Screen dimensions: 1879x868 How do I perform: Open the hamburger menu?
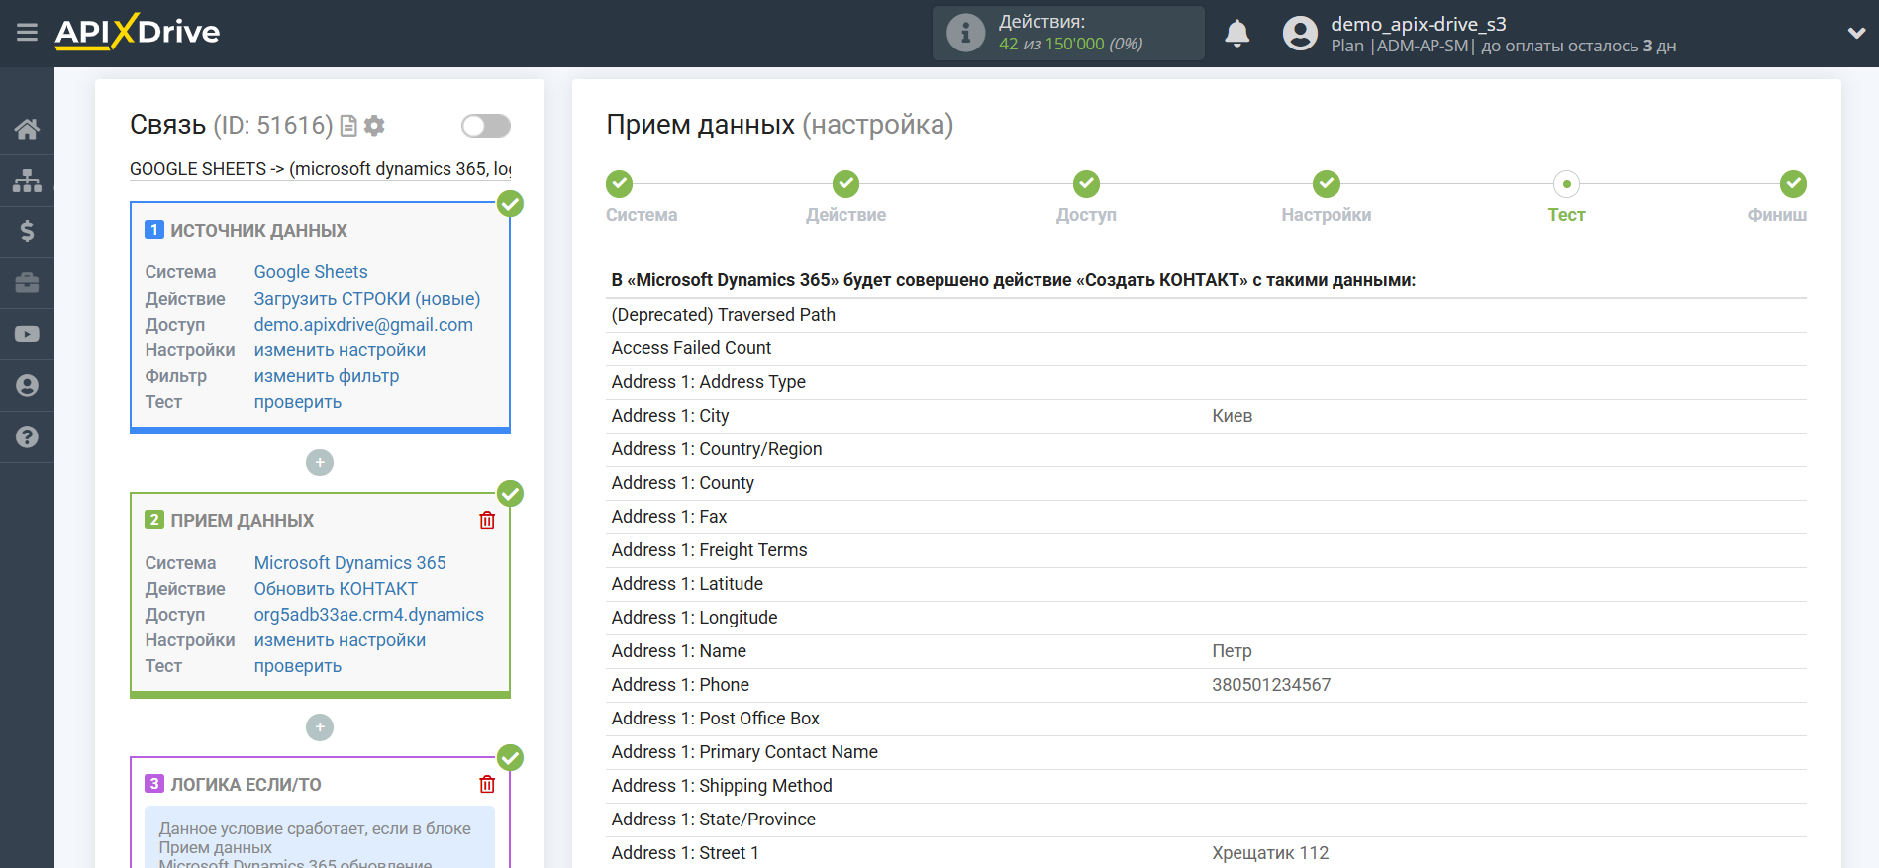pos(27,33)
